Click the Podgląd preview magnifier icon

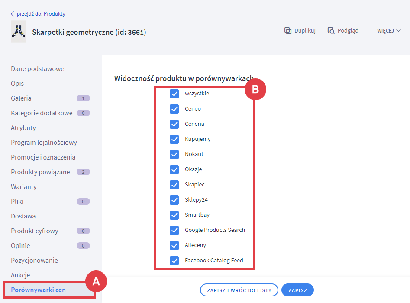[331, 31]
